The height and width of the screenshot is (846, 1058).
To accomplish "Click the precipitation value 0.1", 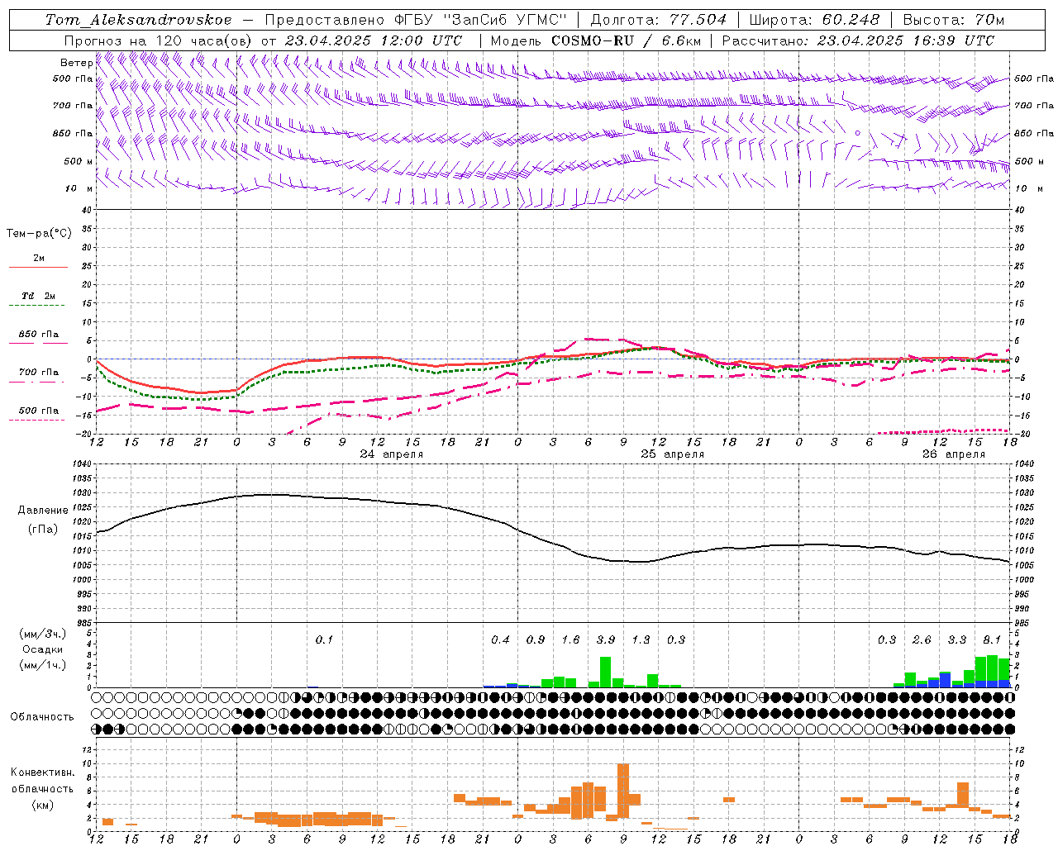I will pos(324,640).
